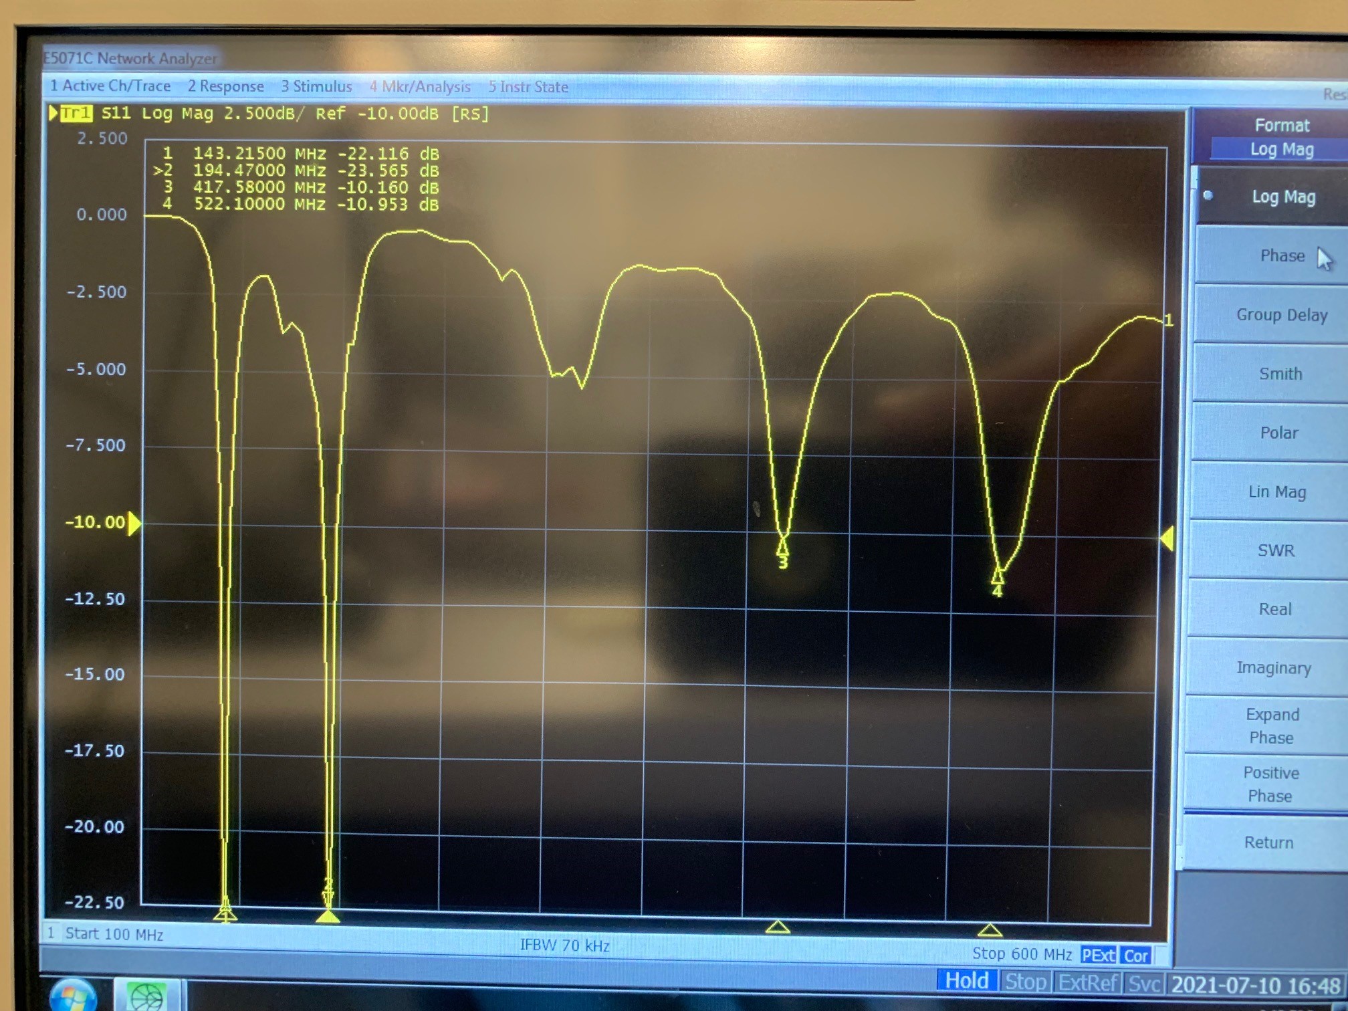The width and height of the screenshot is (1348, 1011).
Task: Click marker 4 triangle on trace
Action: click(x=997, y=576)
